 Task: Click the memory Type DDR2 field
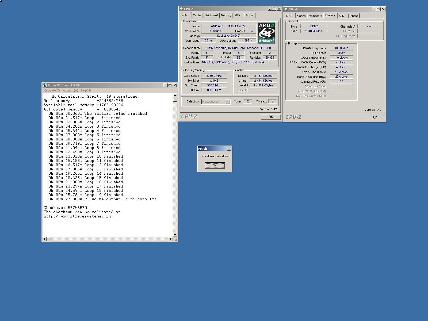(x=314, y=26)
